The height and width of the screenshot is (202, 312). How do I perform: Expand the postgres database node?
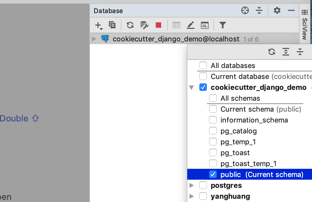pos(192,185)
